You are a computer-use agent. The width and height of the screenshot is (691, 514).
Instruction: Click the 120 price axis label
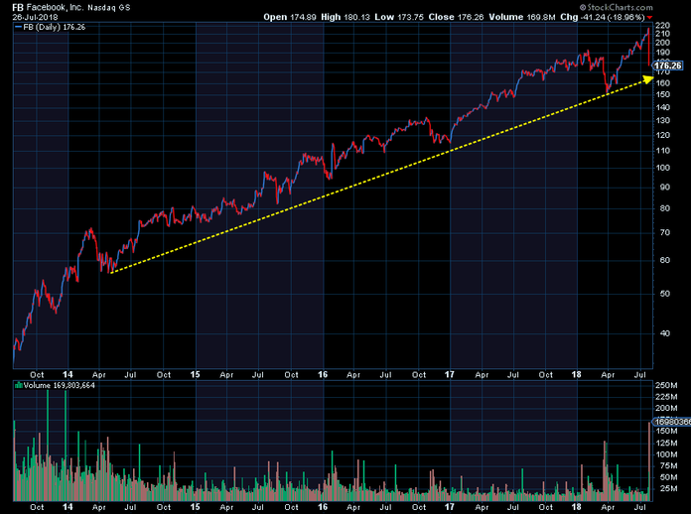click(x=663, y=135)
